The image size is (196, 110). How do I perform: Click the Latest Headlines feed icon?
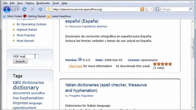coord(49,16)
